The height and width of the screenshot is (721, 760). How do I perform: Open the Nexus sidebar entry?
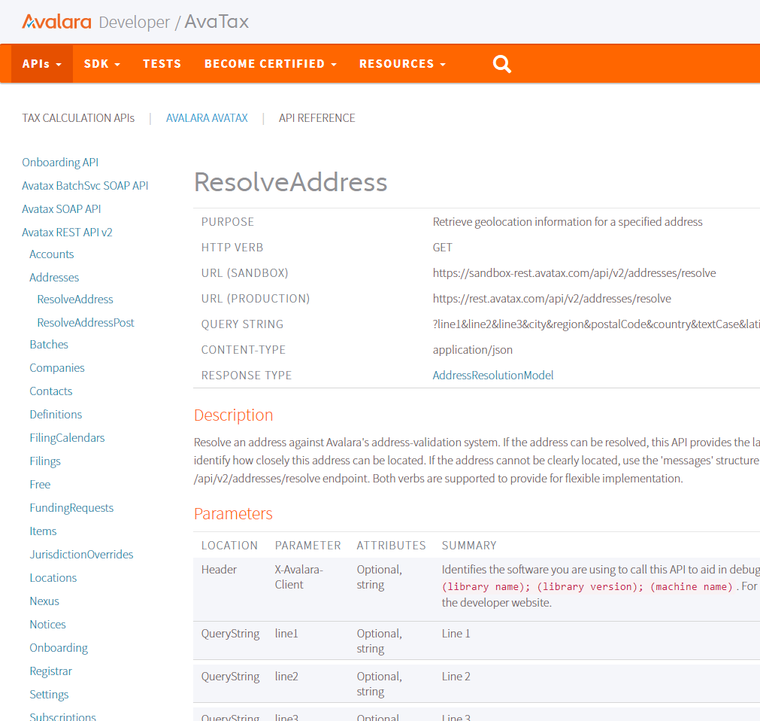(44, 601)
